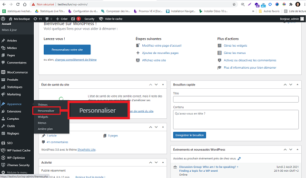Select Widgets in Apparence submenu

click(43, 117)
